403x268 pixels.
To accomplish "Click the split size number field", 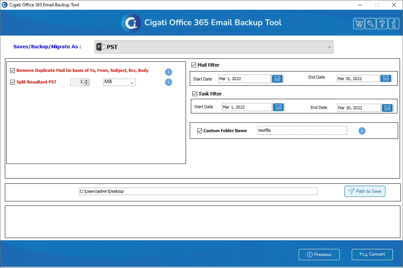I will (x=77, y=82).
